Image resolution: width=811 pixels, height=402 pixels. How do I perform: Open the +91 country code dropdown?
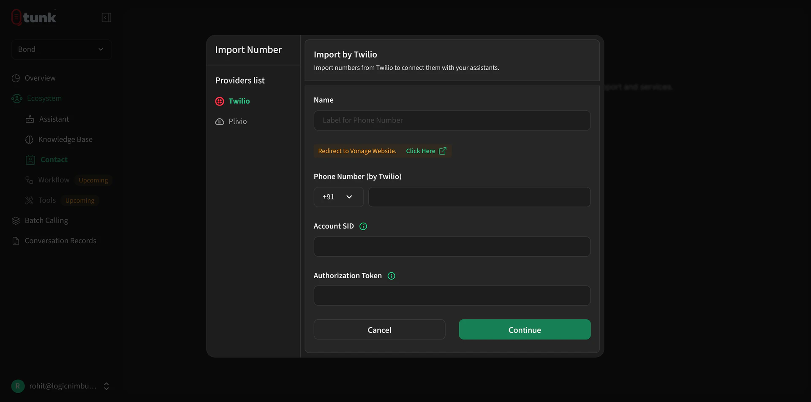point(338,197)
